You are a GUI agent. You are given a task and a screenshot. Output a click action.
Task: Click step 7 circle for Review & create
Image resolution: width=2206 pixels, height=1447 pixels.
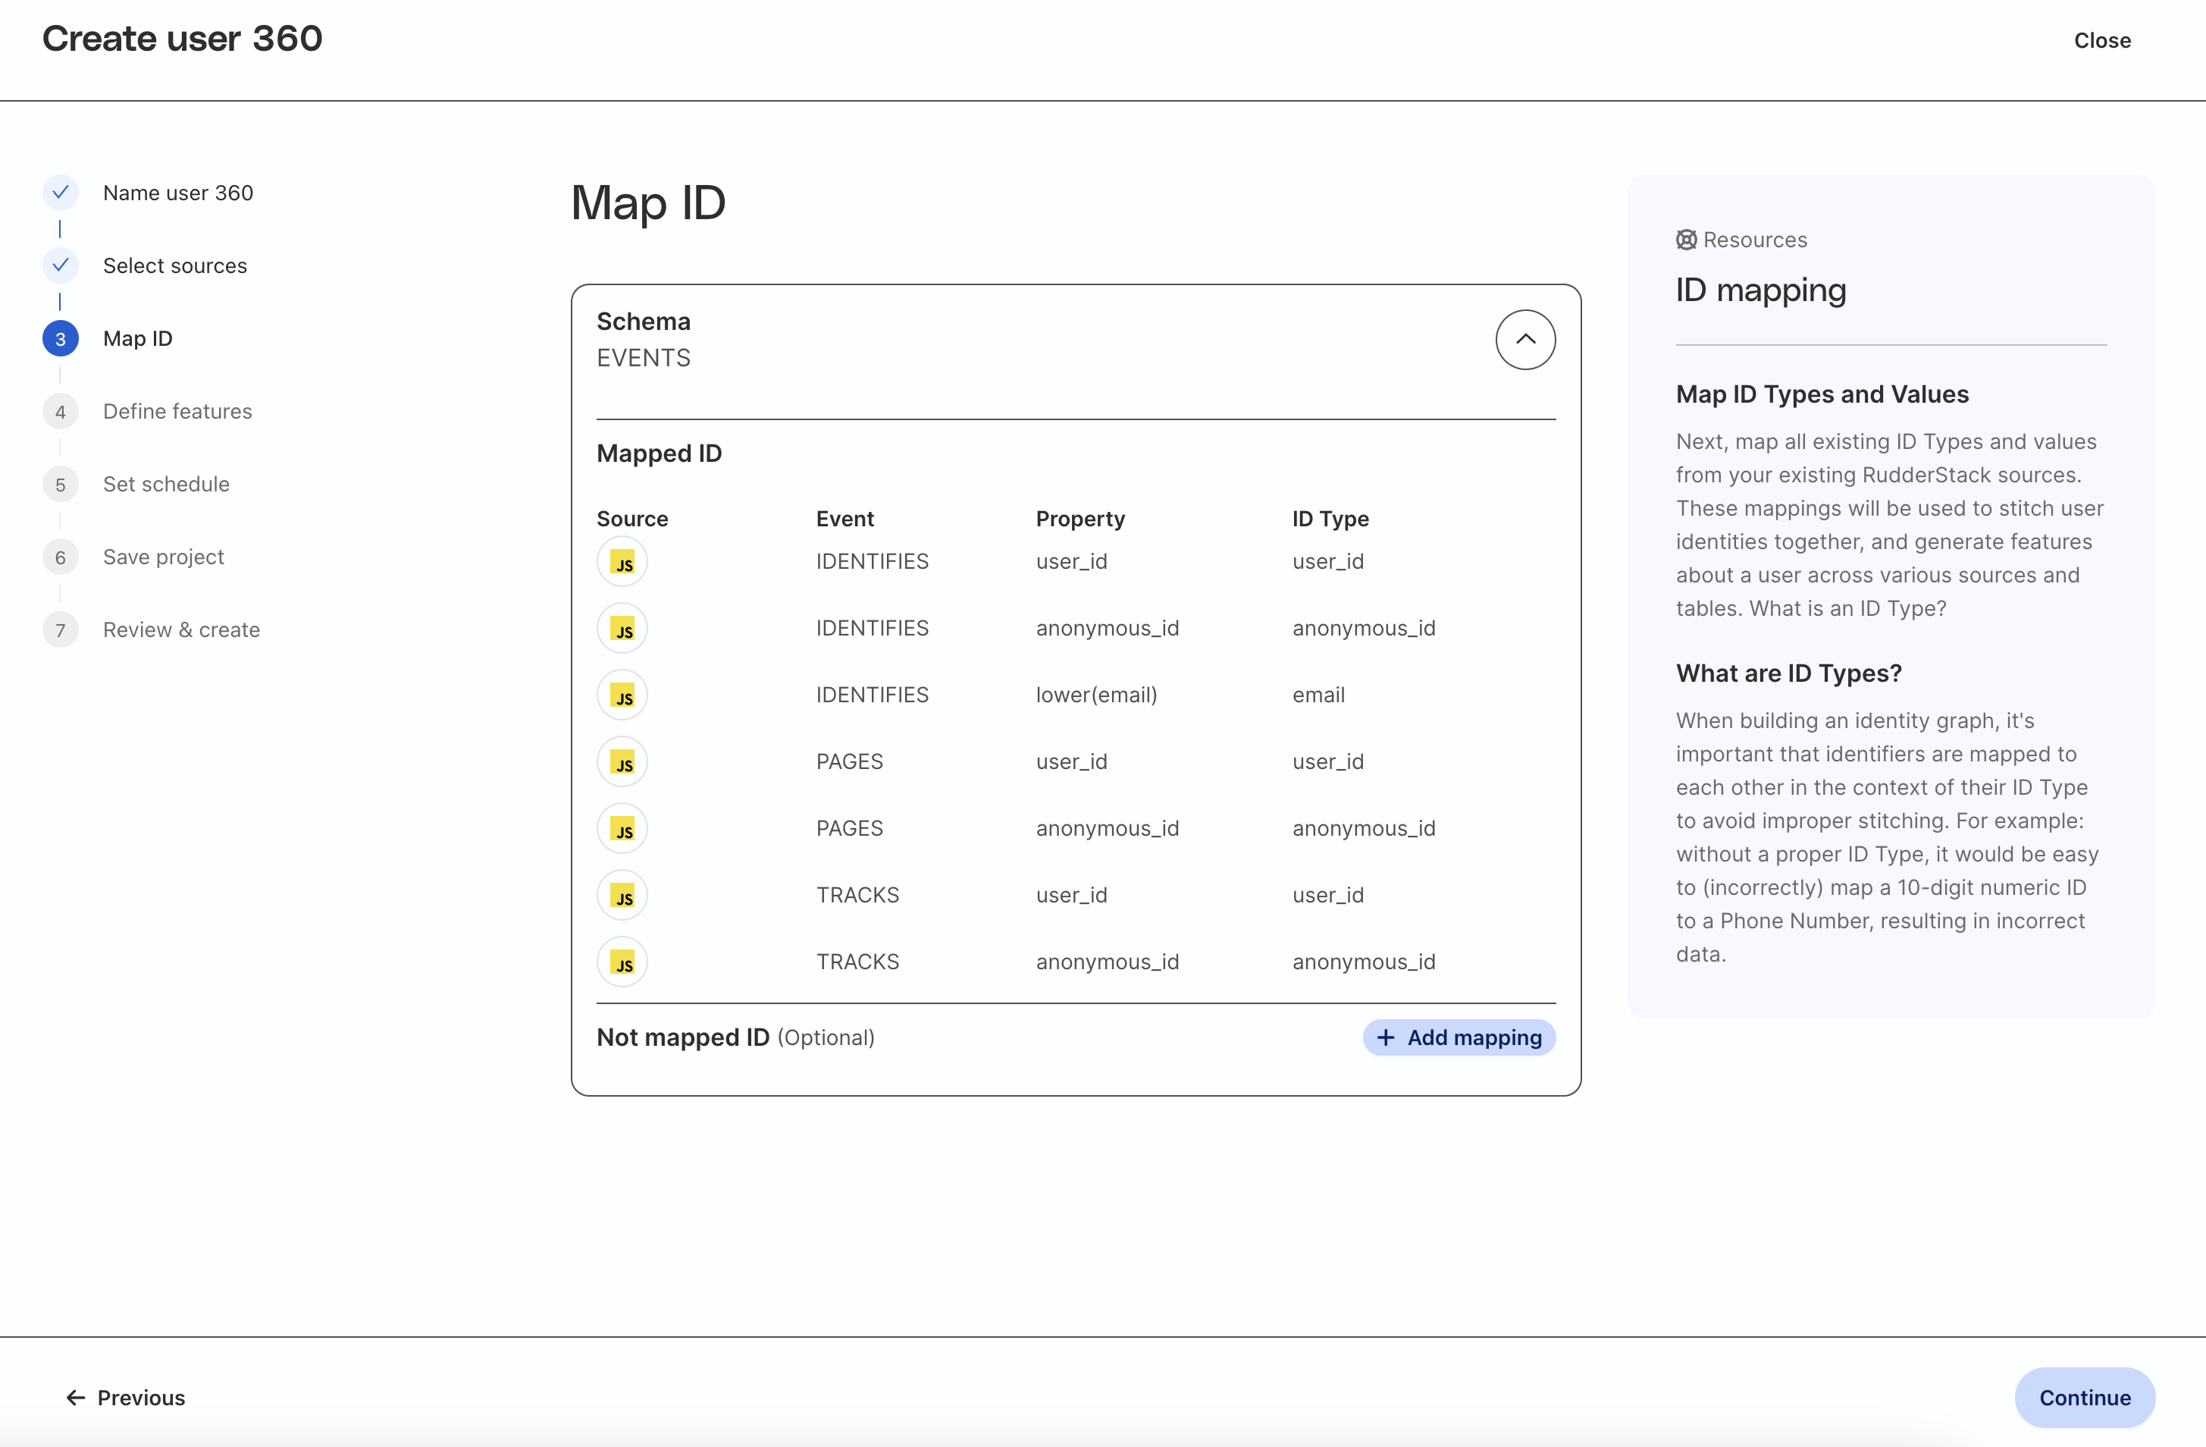(60, 631)
